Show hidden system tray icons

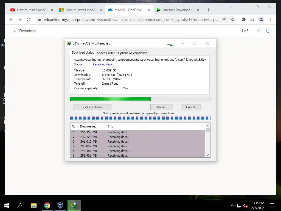tap(232, 206)
